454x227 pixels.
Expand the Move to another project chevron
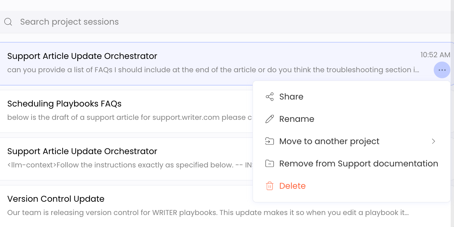tap(433, 141)
